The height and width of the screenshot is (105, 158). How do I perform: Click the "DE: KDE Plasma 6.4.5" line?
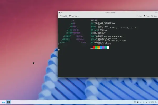coord(98,32)
